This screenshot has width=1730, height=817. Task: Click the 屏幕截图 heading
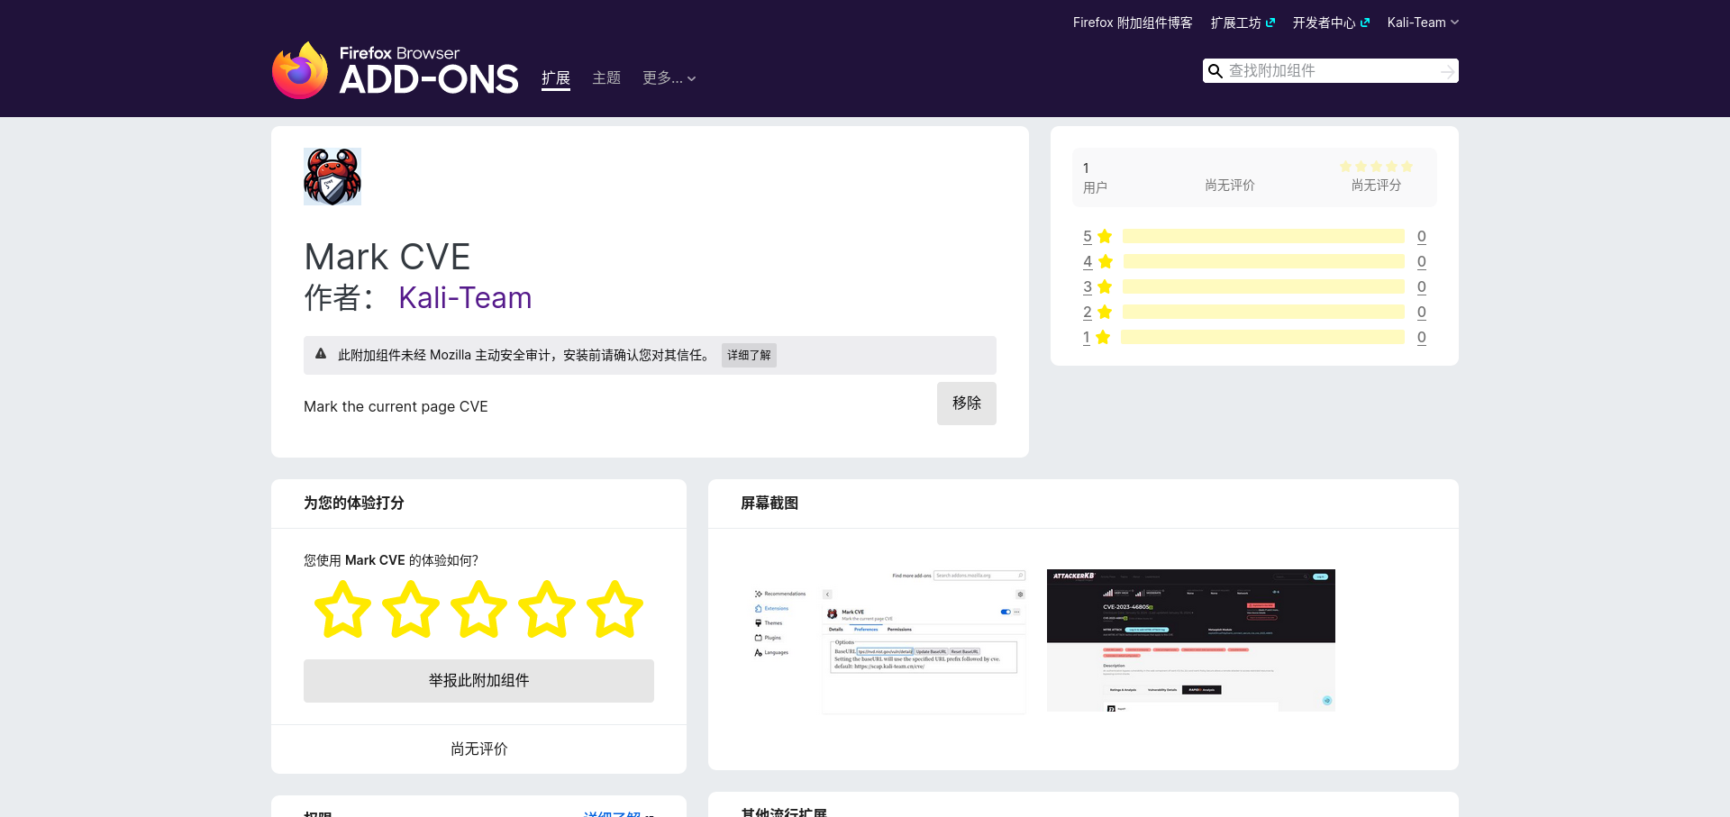769,503
